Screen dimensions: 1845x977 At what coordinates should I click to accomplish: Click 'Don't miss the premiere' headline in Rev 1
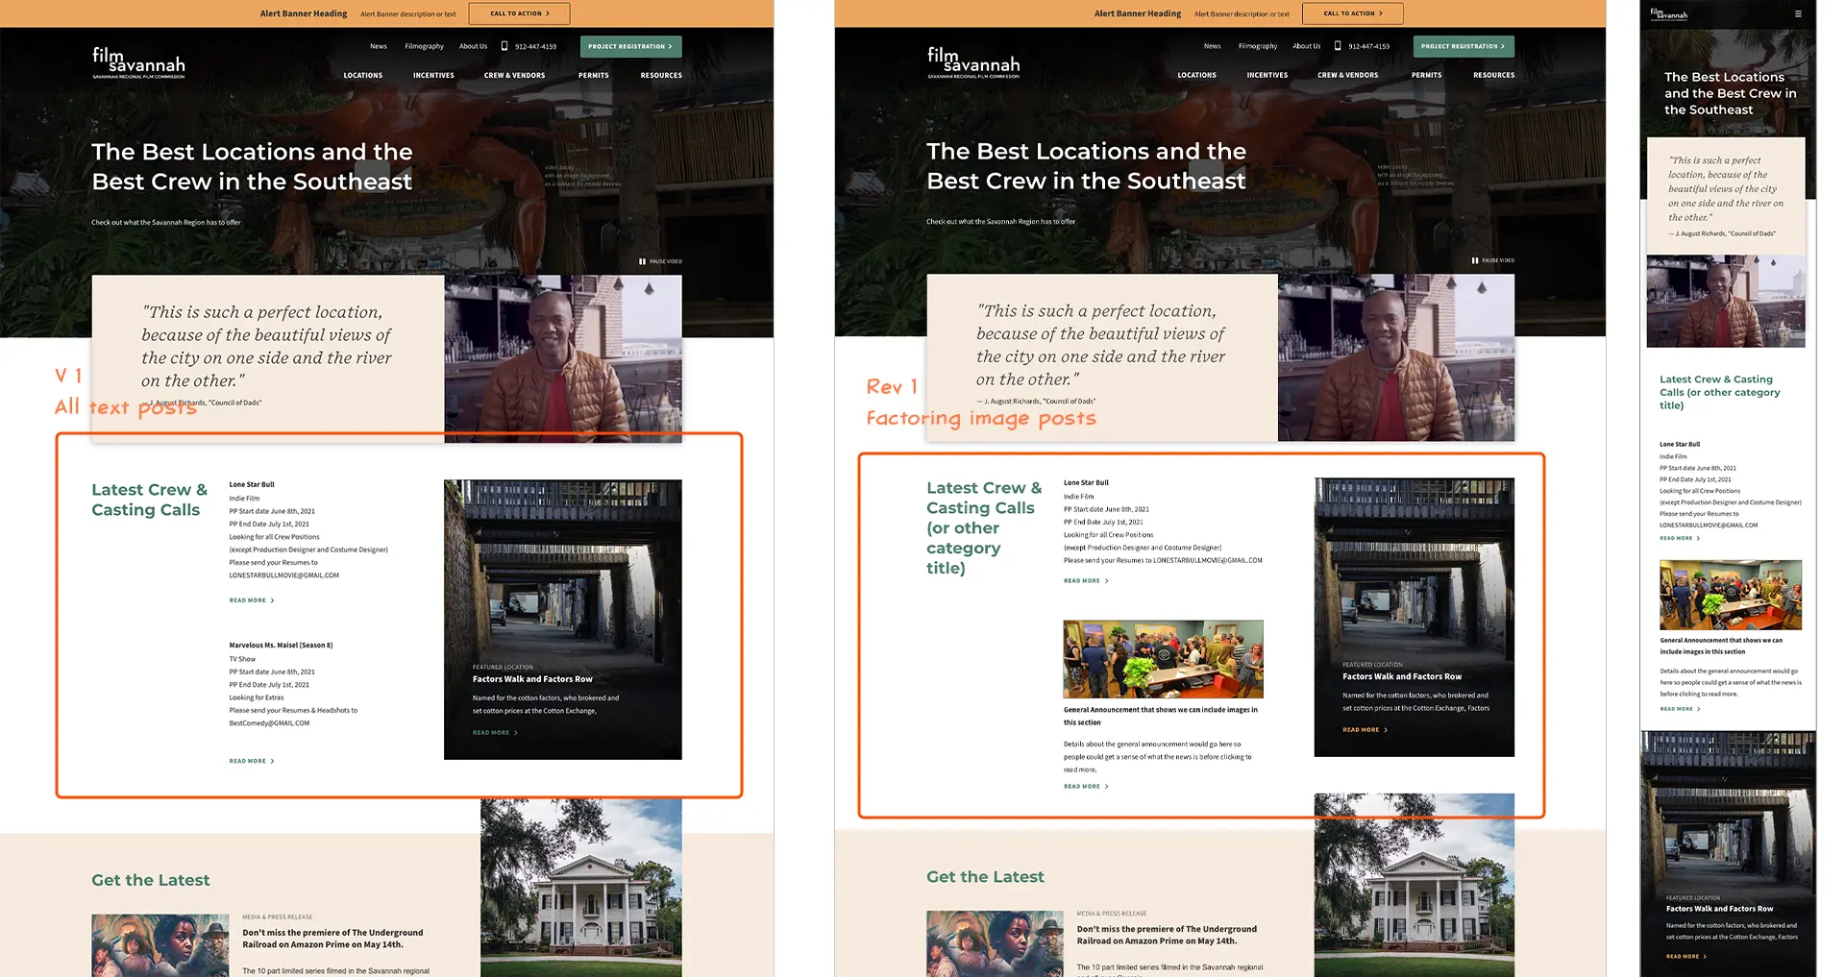click(1167, 935)
